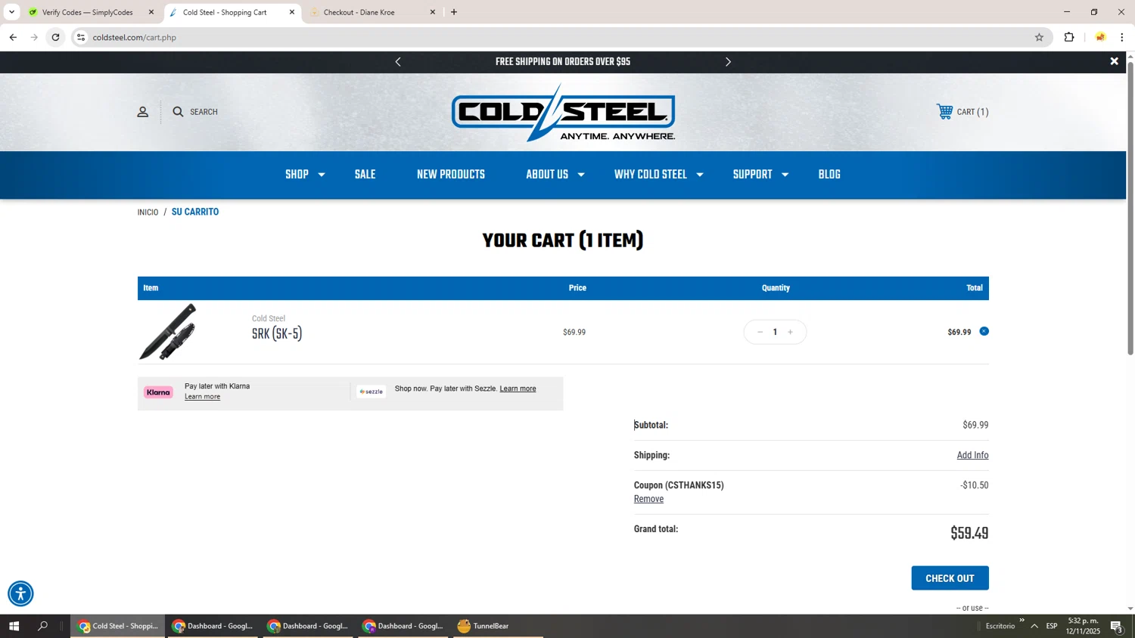Expand the Support dropdown arrow

[x=785, y=175]
